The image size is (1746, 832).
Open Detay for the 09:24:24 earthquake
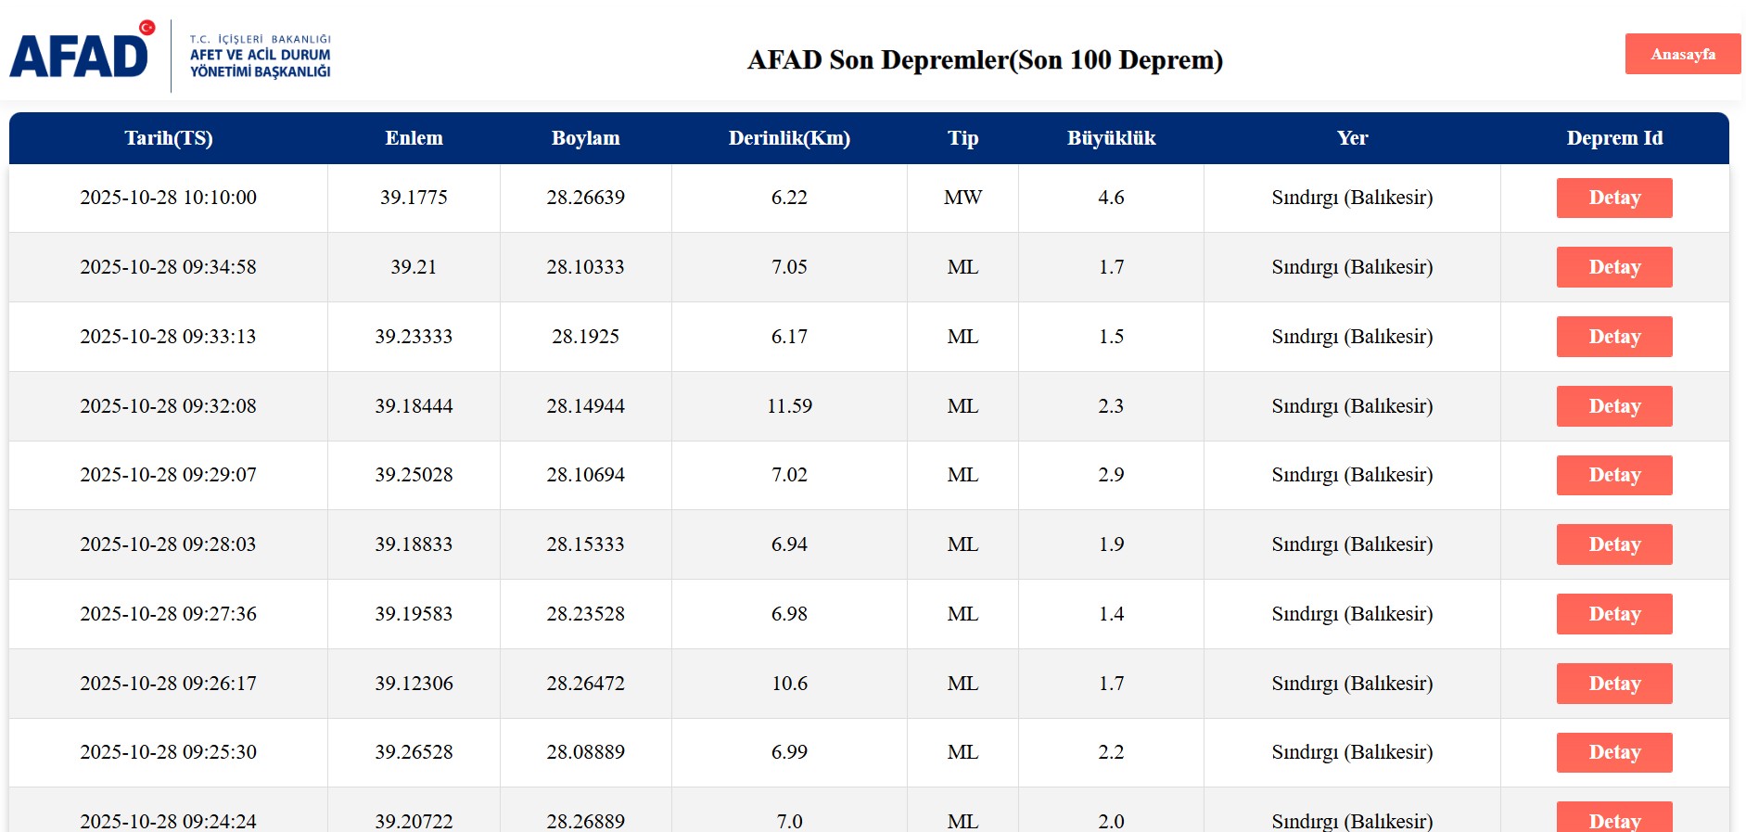coord(1613,818)
